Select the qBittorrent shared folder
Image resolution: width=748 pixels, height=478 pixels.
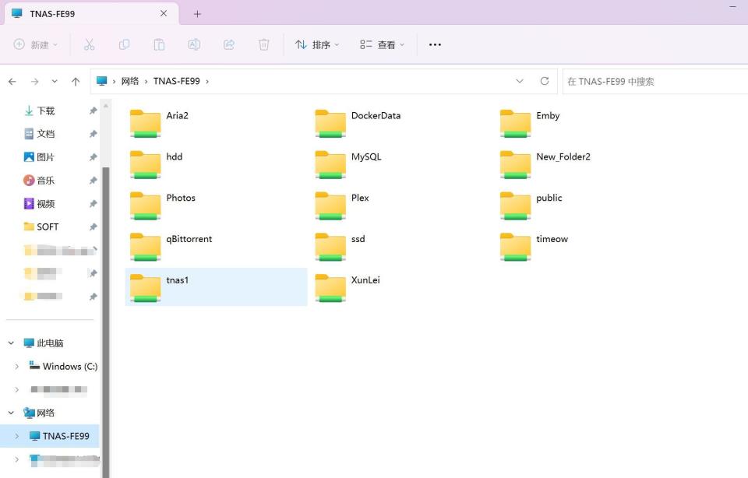pyautogui.click(x=171, y=246)
